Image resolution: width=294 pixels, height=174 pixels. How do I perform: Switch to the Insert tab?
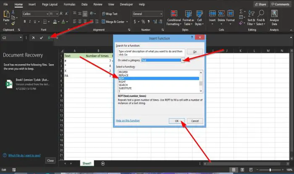pos(32,4)
